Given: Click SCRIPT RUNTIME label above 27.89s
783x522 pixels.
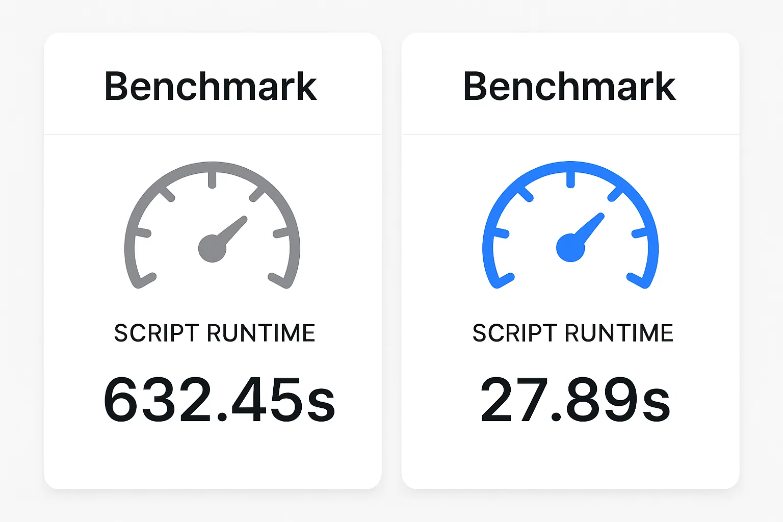Looking at the screenshot, I should point(573,333).
